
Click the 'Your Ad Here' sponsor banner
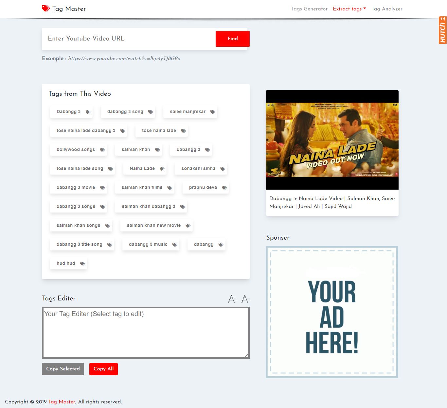(332, 312)
